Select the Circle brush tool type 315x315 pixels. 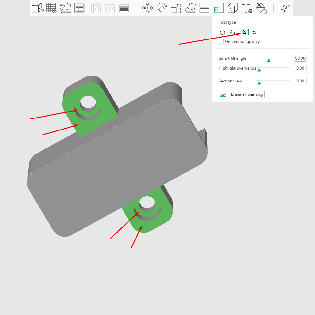(222, 32)
